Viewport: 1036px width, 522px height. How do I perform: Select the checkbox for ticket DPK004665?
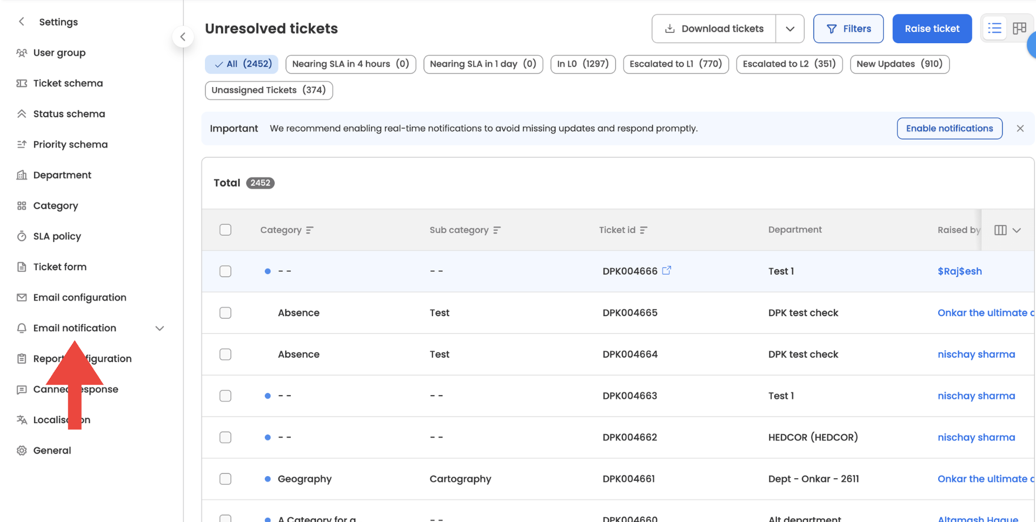coord(225,313)
